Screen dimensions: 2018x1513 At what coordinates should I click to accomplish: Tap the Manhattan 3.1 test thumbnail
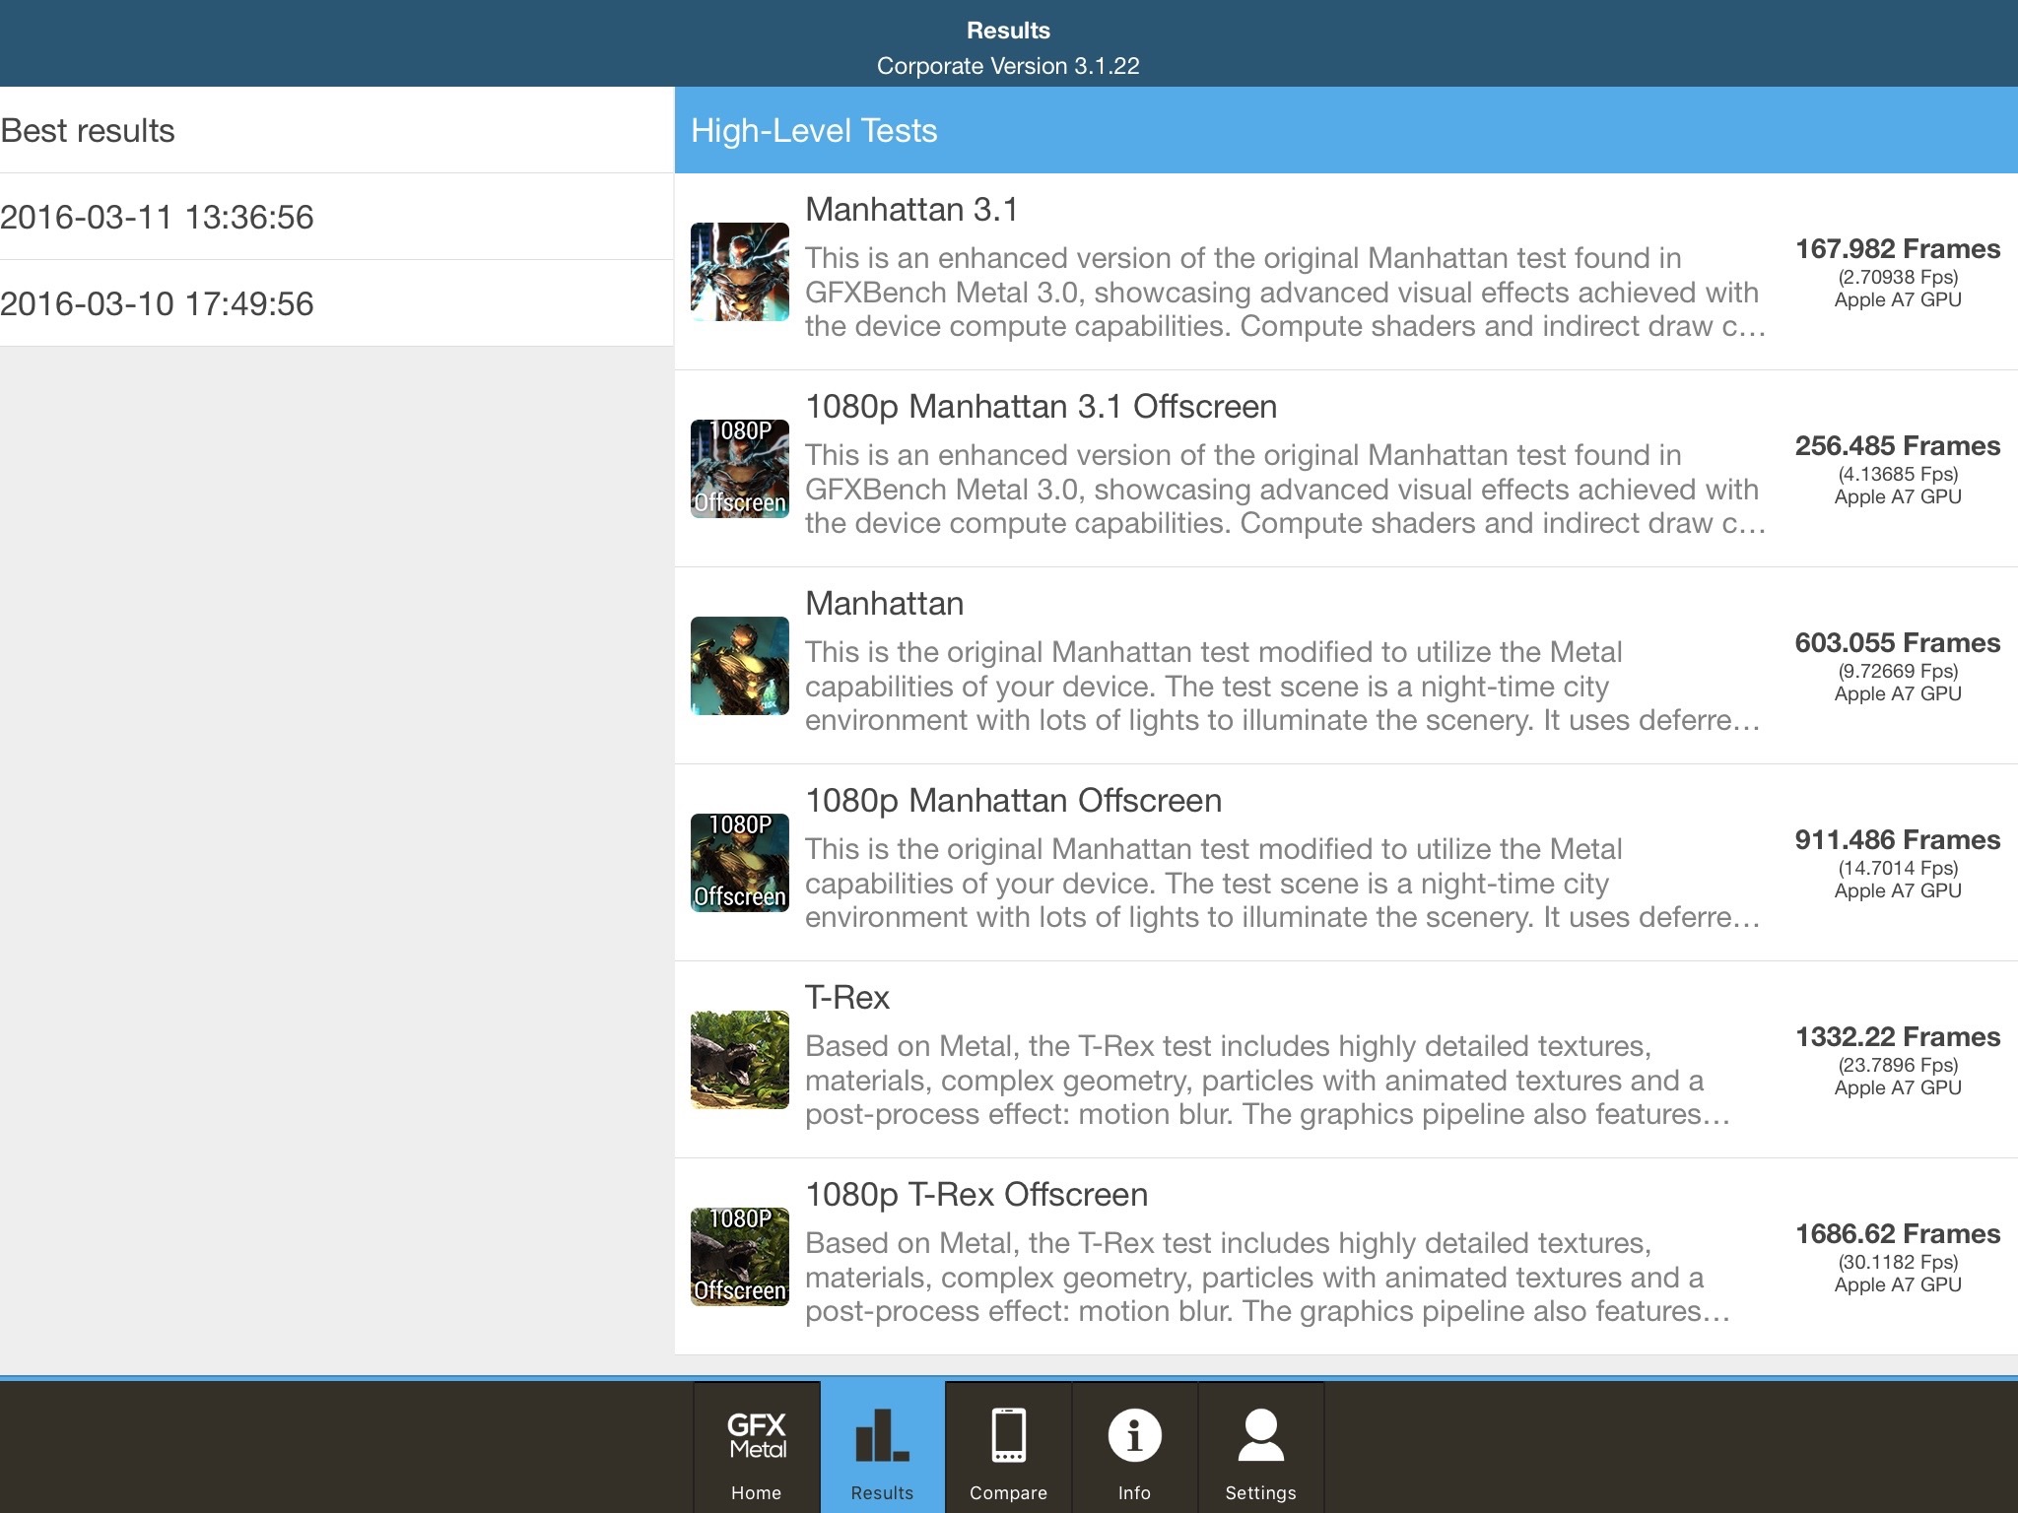(740, 272)
